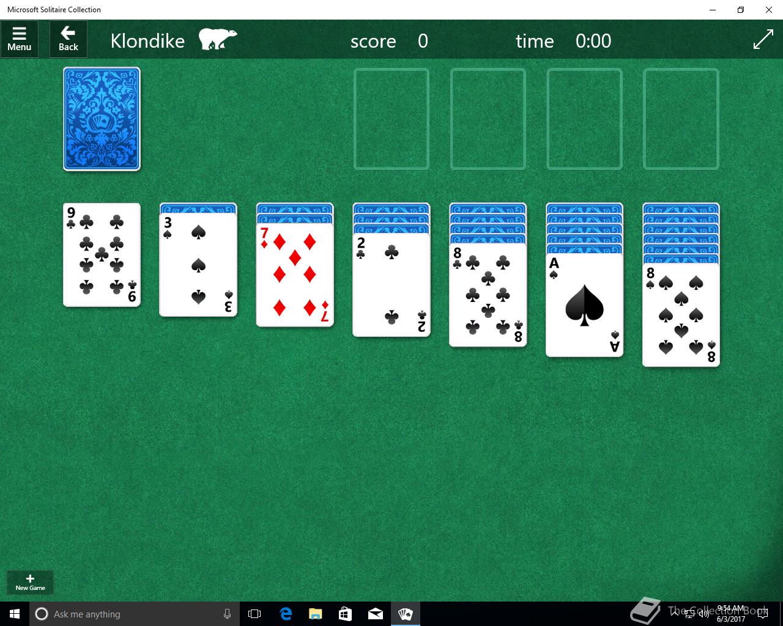783x626 pixels.
Task: Click the Cortana microphone icon
Action: (x=227, y=614)
